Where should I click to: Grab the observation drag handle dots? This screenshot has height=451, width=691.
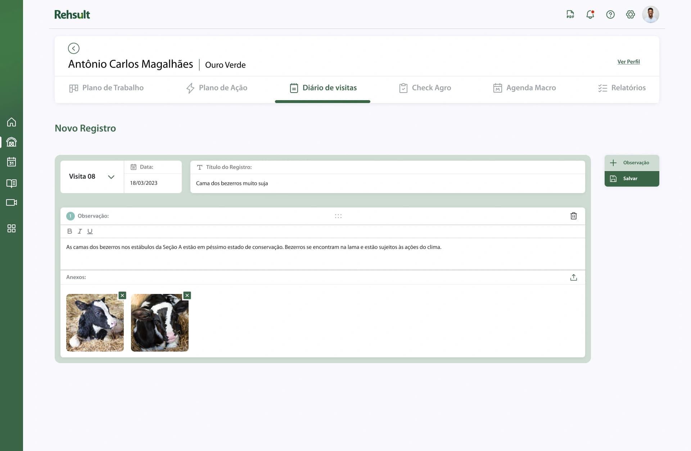338,216
